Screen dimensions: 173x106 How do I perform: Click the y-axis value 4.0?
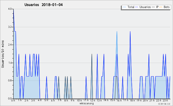pos(10,9)
